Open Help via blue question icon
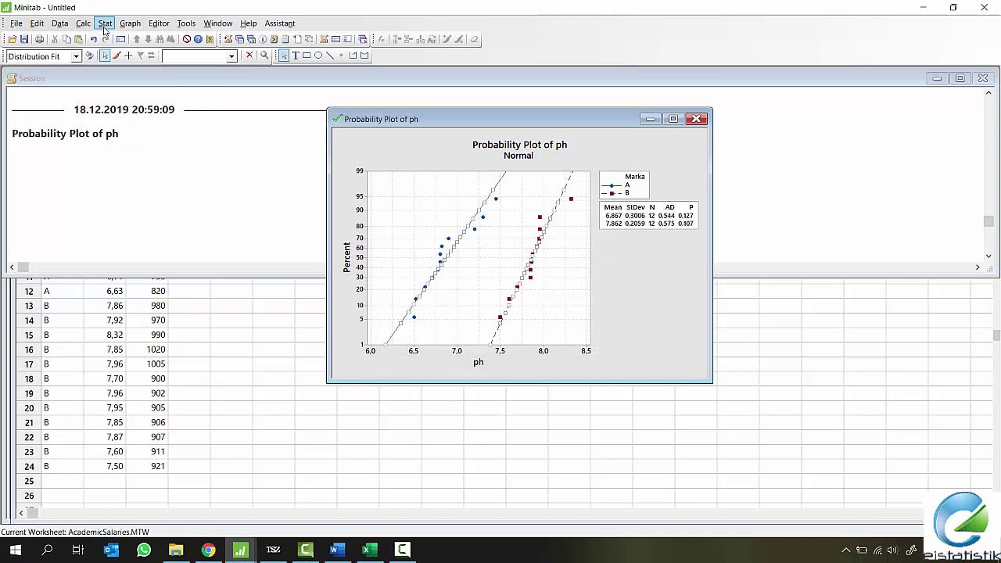Screen dimensions: 1001x563 pos(198,39)
